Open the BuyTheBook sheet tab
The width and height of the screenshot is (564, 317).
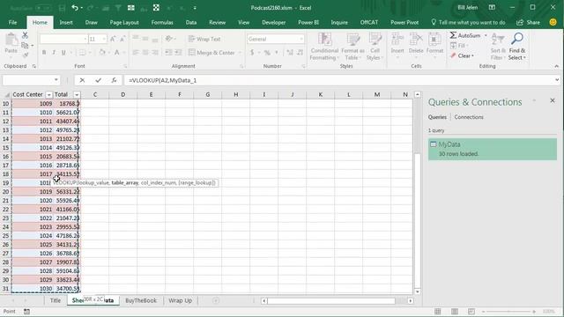[141, 300]
